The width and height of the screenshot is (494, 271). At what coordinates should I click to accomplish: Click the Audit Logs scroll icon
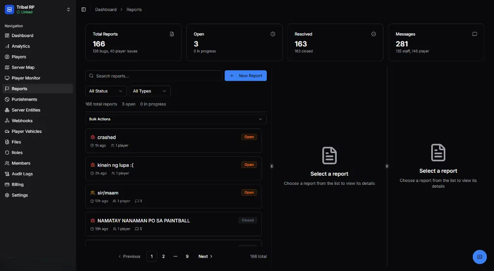[x=7, y=174]
